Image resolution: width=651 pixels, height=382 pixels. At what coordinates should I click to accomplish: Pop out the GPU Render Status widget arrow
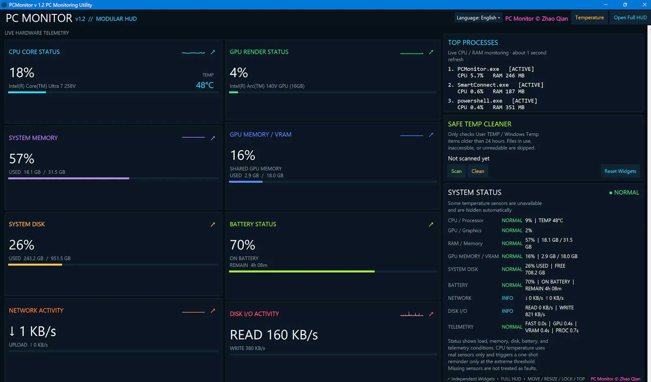pos(431,52)
